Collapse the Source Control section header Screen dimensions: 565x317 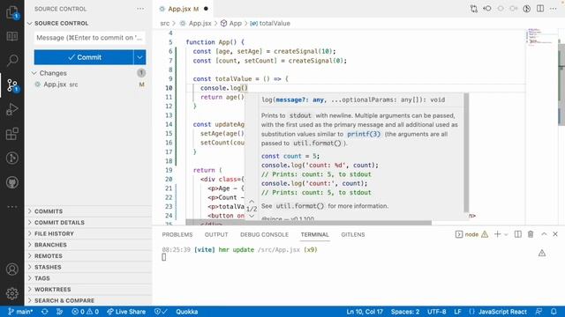[89, 23]
